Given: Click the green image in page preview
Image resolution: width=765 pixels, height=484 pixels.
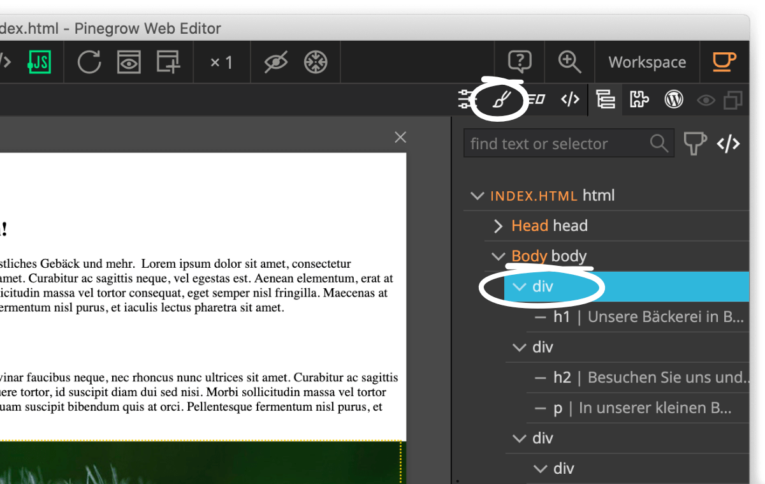Looking at the screenshot, I should 203,462.
